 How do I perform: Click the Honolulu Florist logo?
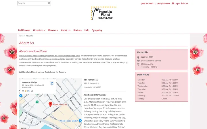pyautogui.click(x=103, y=13)
